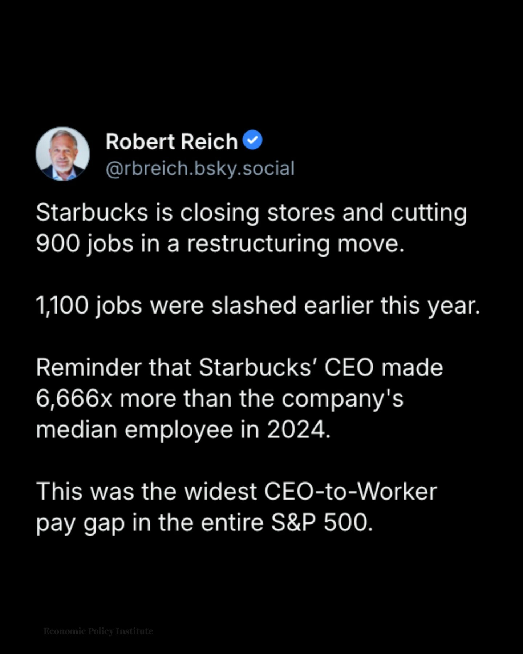The height and width of the screenshot is (654, 523).
Task: Click the "median employee" phrase
Action: [134, 430]
